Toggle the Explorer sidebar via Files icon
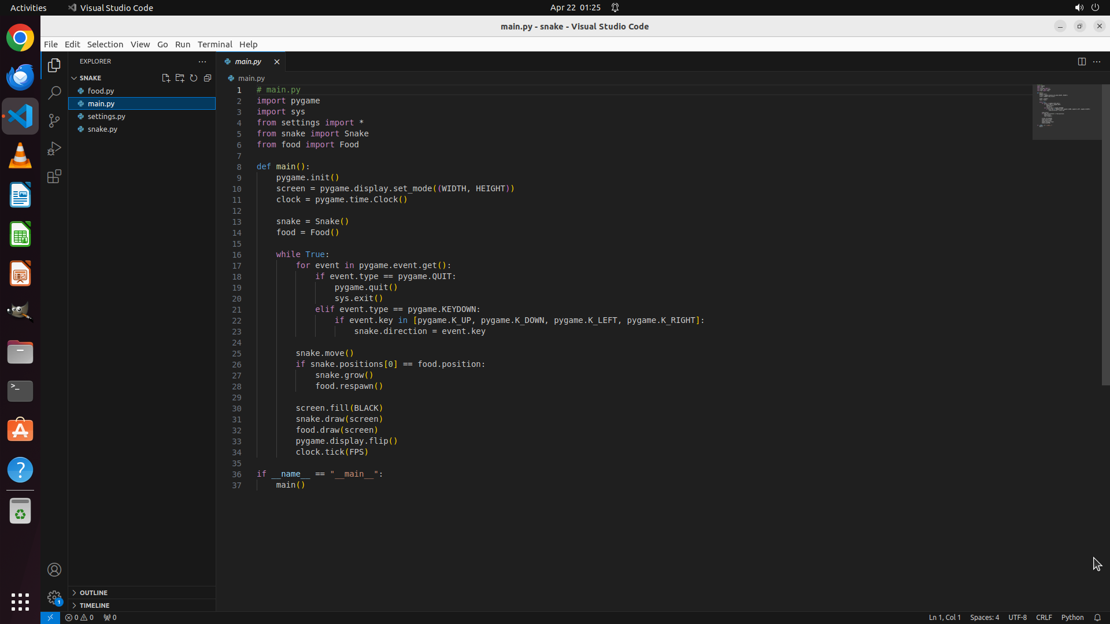Viewport: 1110px width, 624px height. [x=54, y=65]
